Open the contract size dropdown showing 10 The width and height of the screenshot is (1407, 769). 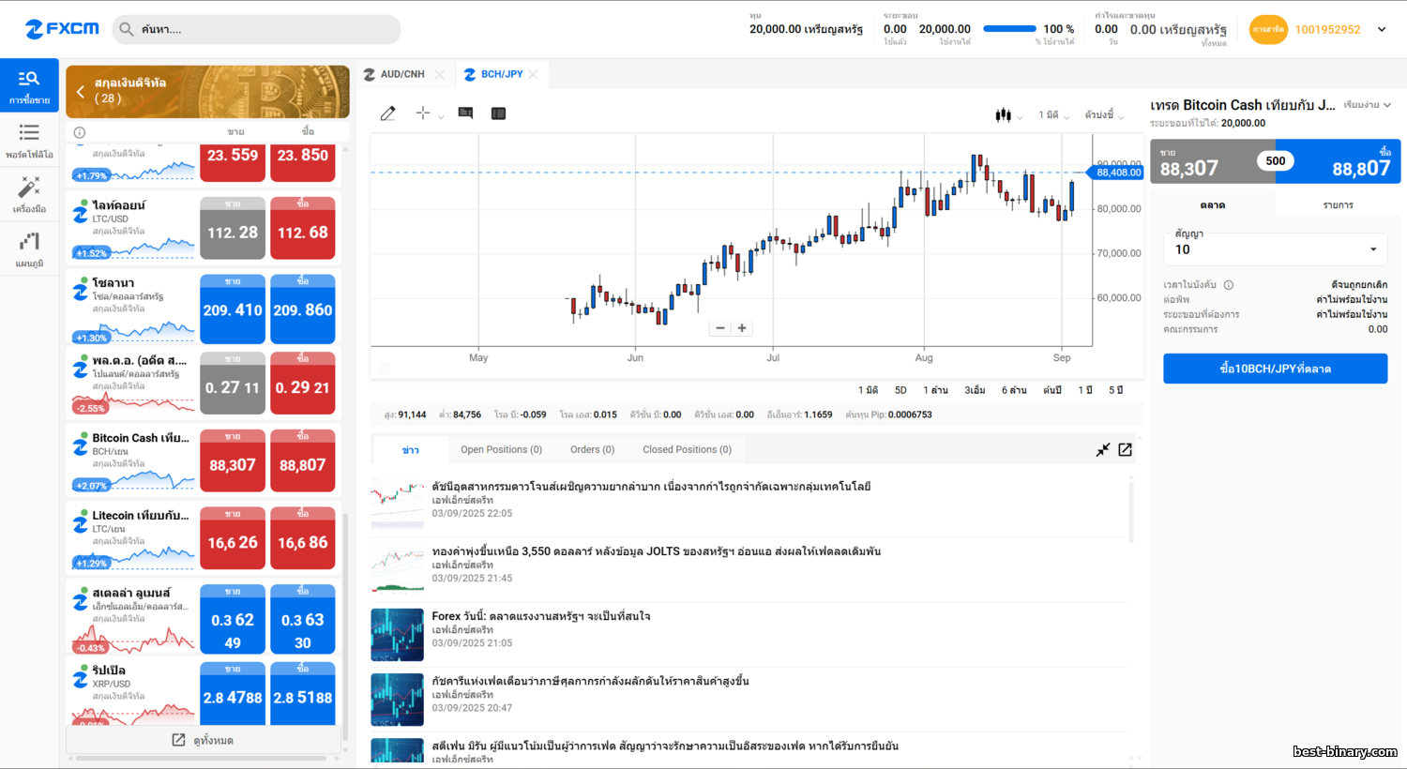(1275, 249)
